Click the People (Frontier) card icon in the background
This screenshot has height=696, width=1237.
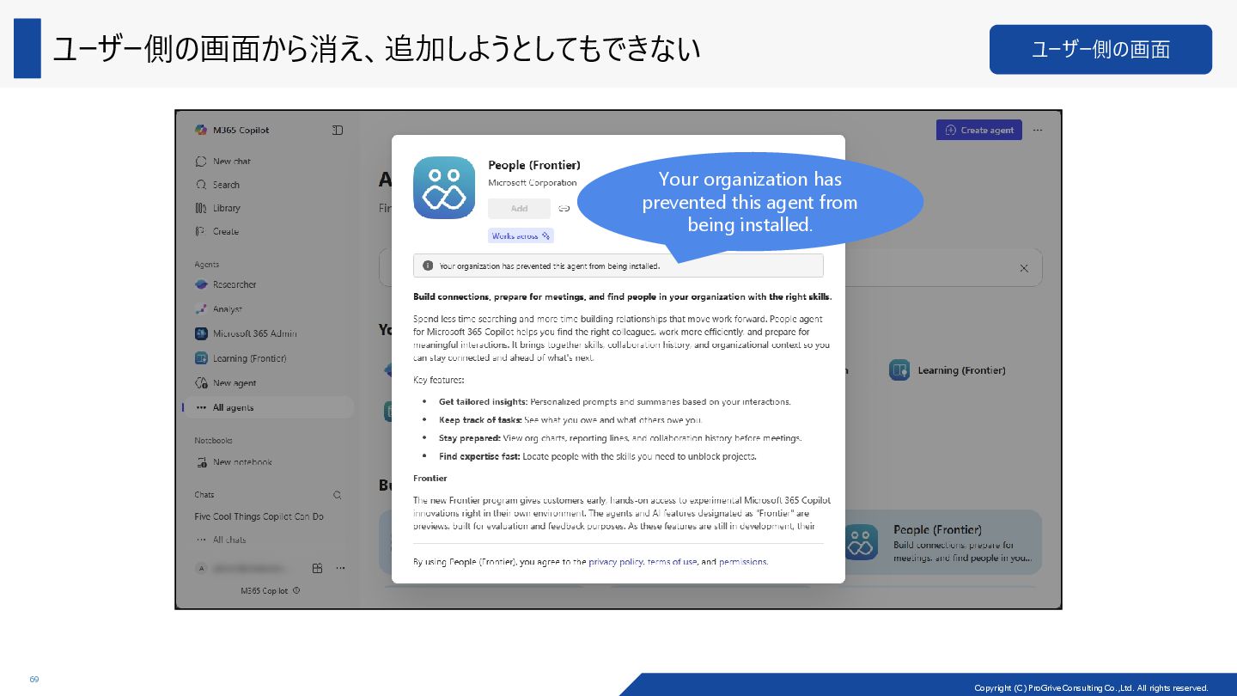(860, 542)
